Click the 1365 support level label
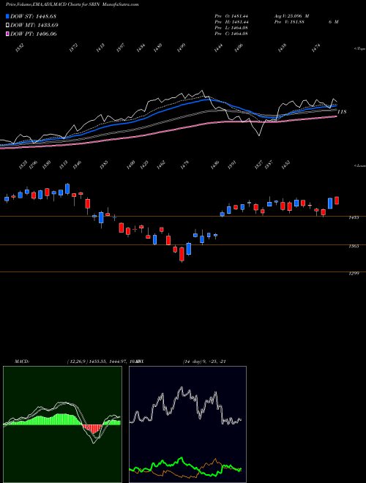 pos(354,246)
